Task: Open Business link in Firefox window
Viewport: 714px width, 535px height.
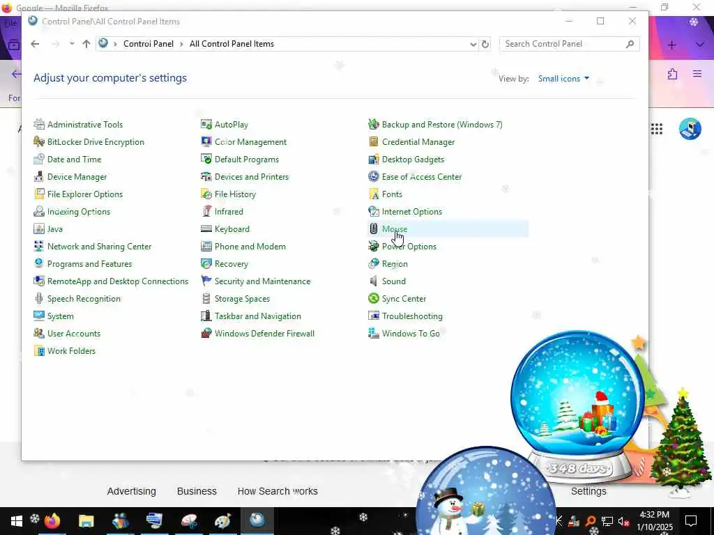Action: (x=197, y=491)
